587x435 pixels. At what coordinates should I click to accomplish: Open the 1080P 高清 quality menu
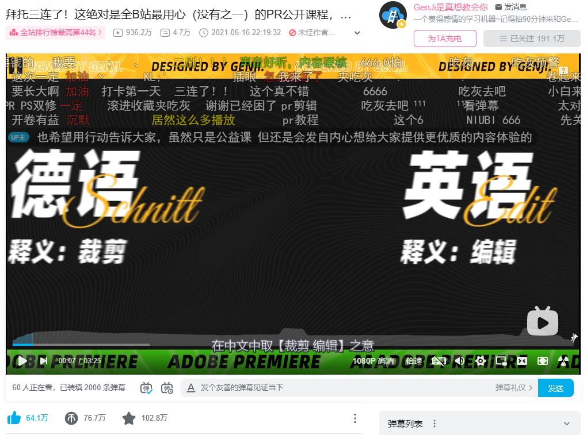[373, 361]
